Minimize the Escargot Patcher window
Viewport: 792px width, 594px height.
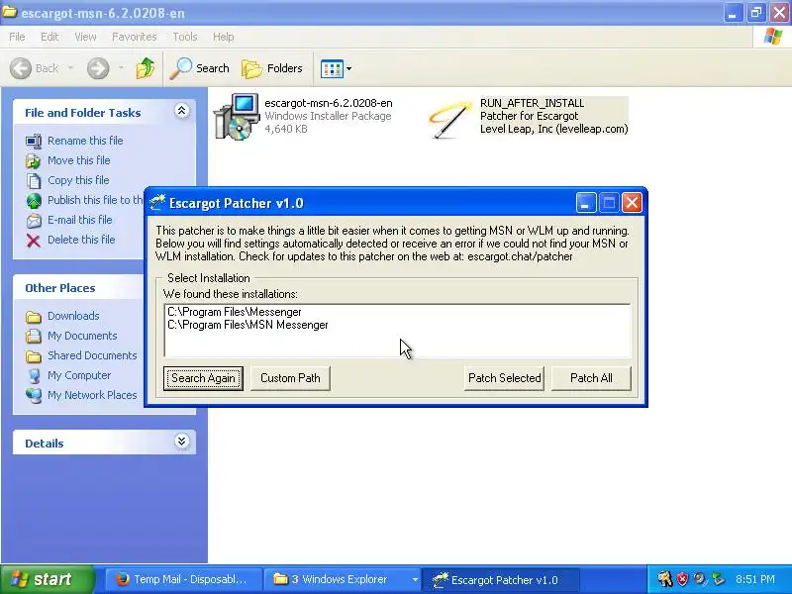586,203
